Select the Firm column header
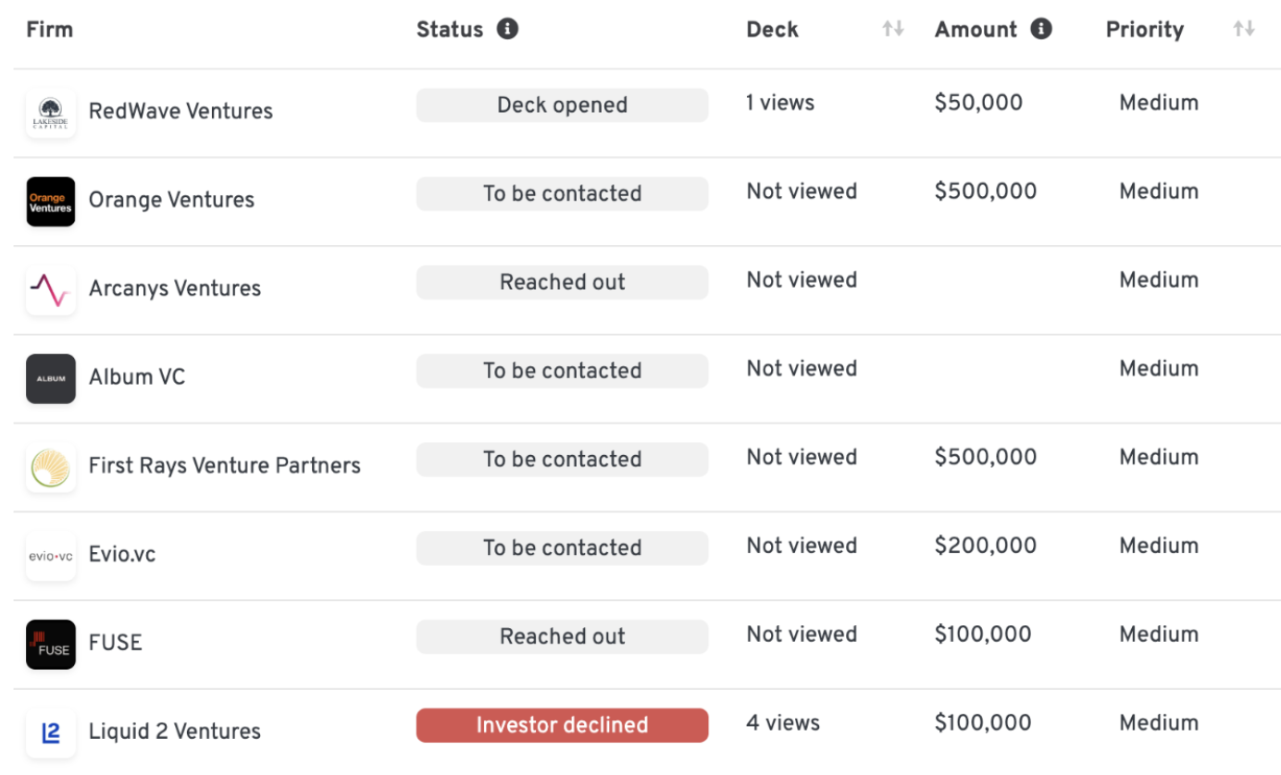Viewport: 1281px width, 775px height. [x=50, y=29]
